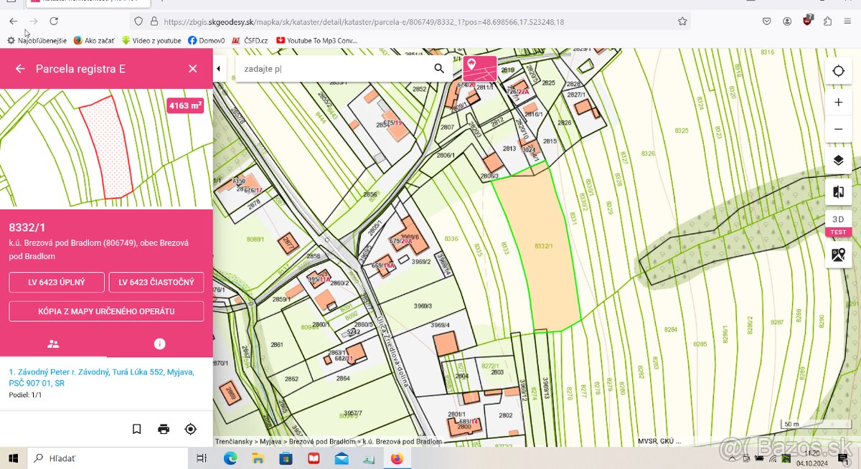Screen dimensions: 861x469
Task: Click the pink cadastre map theme icon
Action: point(480,69)
